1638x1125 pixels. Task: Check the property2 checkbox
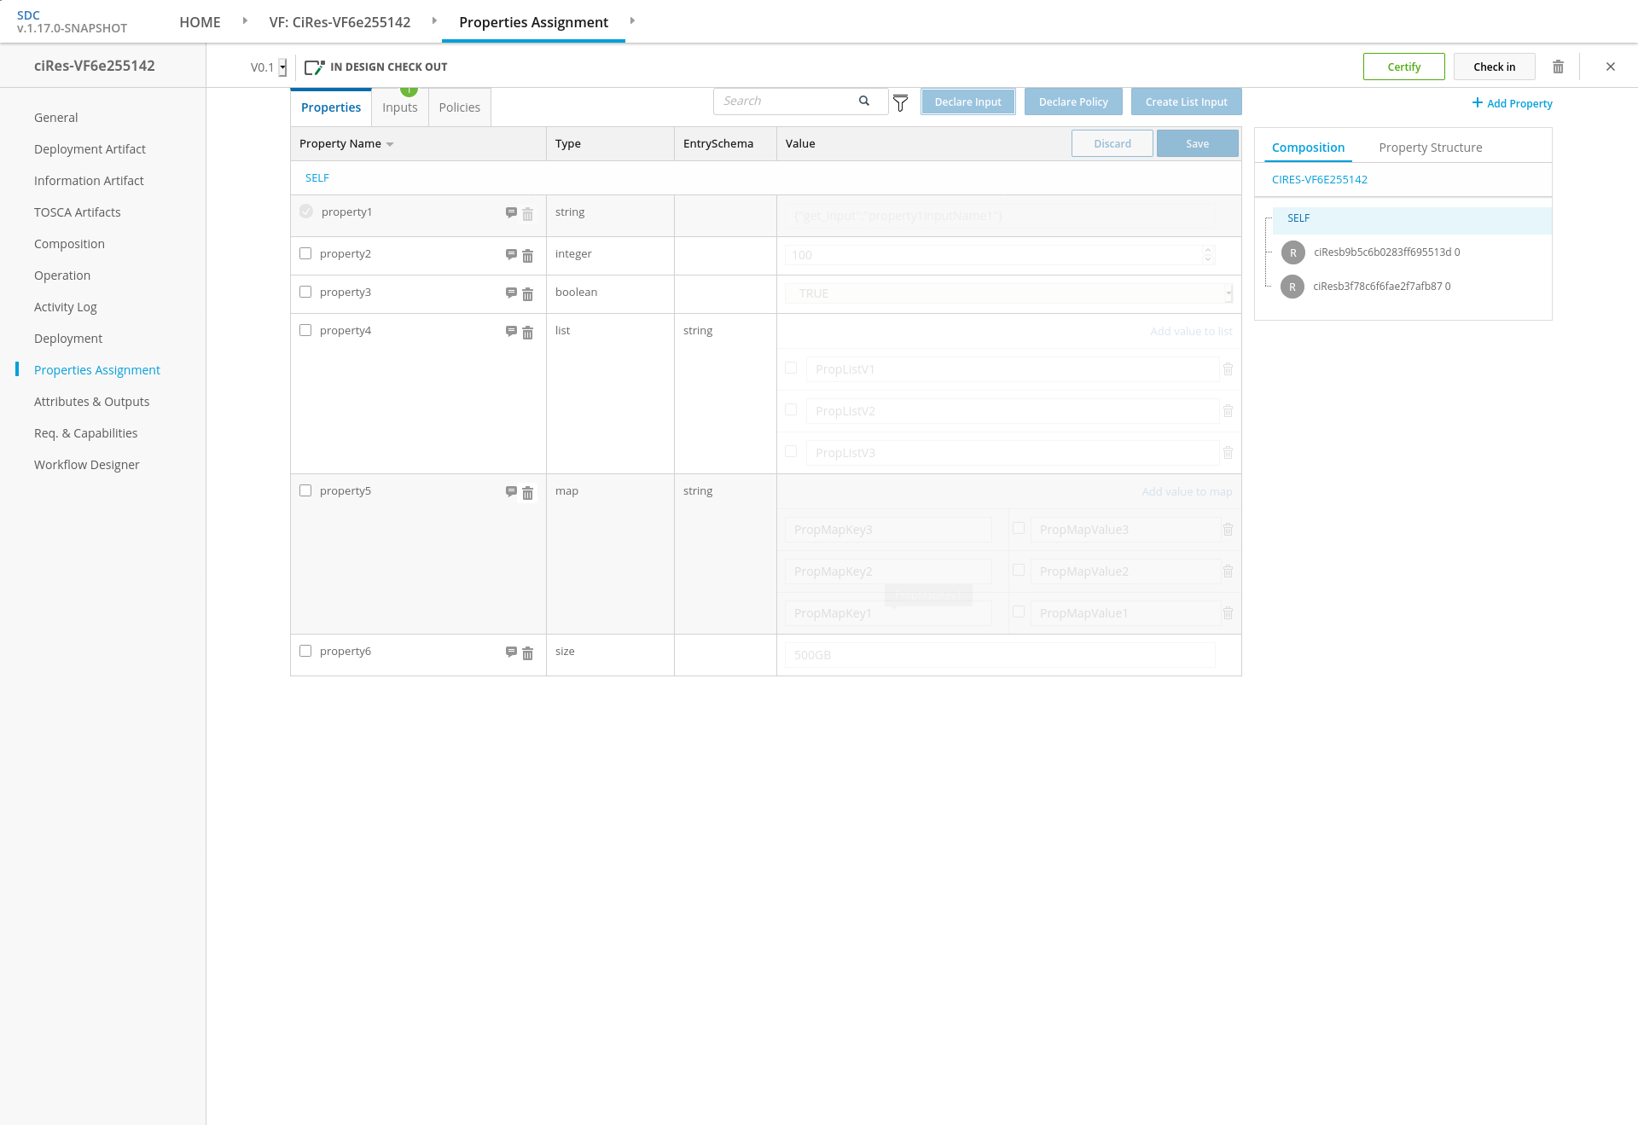305,253
